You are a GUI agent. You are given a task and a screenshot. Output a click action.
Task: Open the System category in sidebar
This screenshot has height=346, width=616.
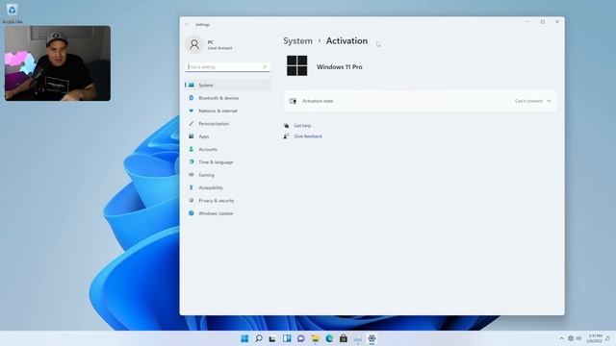click(228, 86)
